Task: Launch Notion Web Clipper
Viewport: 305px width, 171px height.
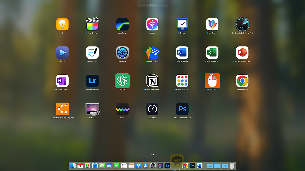Action: tap(152, 81)
